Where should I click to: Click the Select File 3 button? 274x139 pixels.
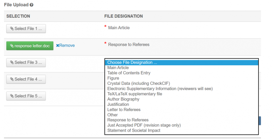point(26,63)
